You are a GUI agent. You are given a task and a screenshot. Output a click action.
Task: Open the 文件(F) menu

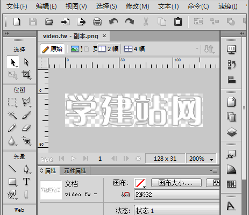point(17,6)
